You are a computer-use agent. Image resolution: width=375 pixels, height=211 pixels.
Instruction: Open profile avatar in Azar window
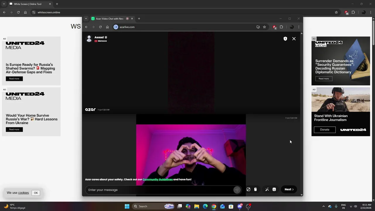point(292,27)
